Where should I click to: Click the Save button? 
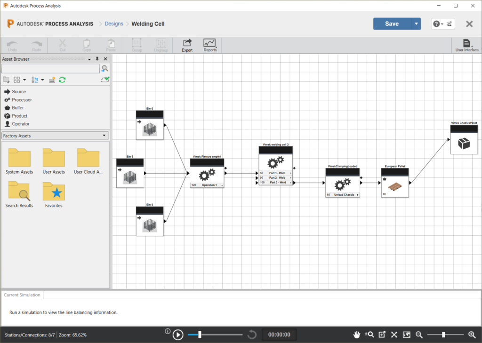(392, 24)
